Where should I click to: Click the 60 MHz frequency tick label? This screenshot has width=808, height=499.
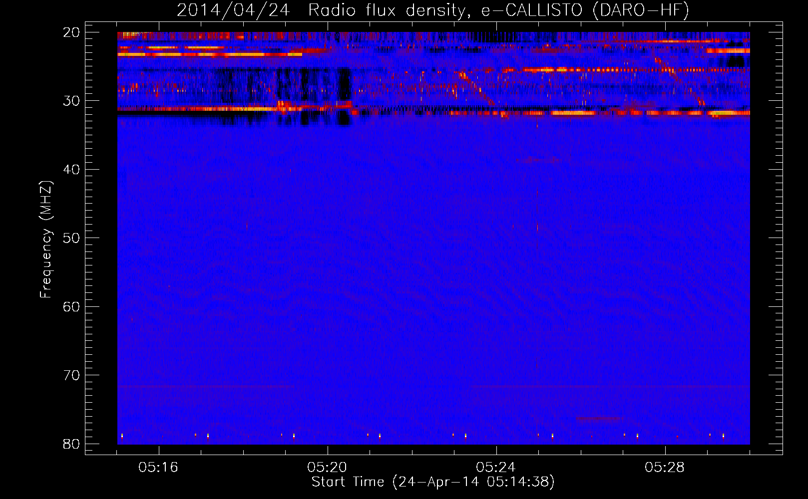pos(72,307)
